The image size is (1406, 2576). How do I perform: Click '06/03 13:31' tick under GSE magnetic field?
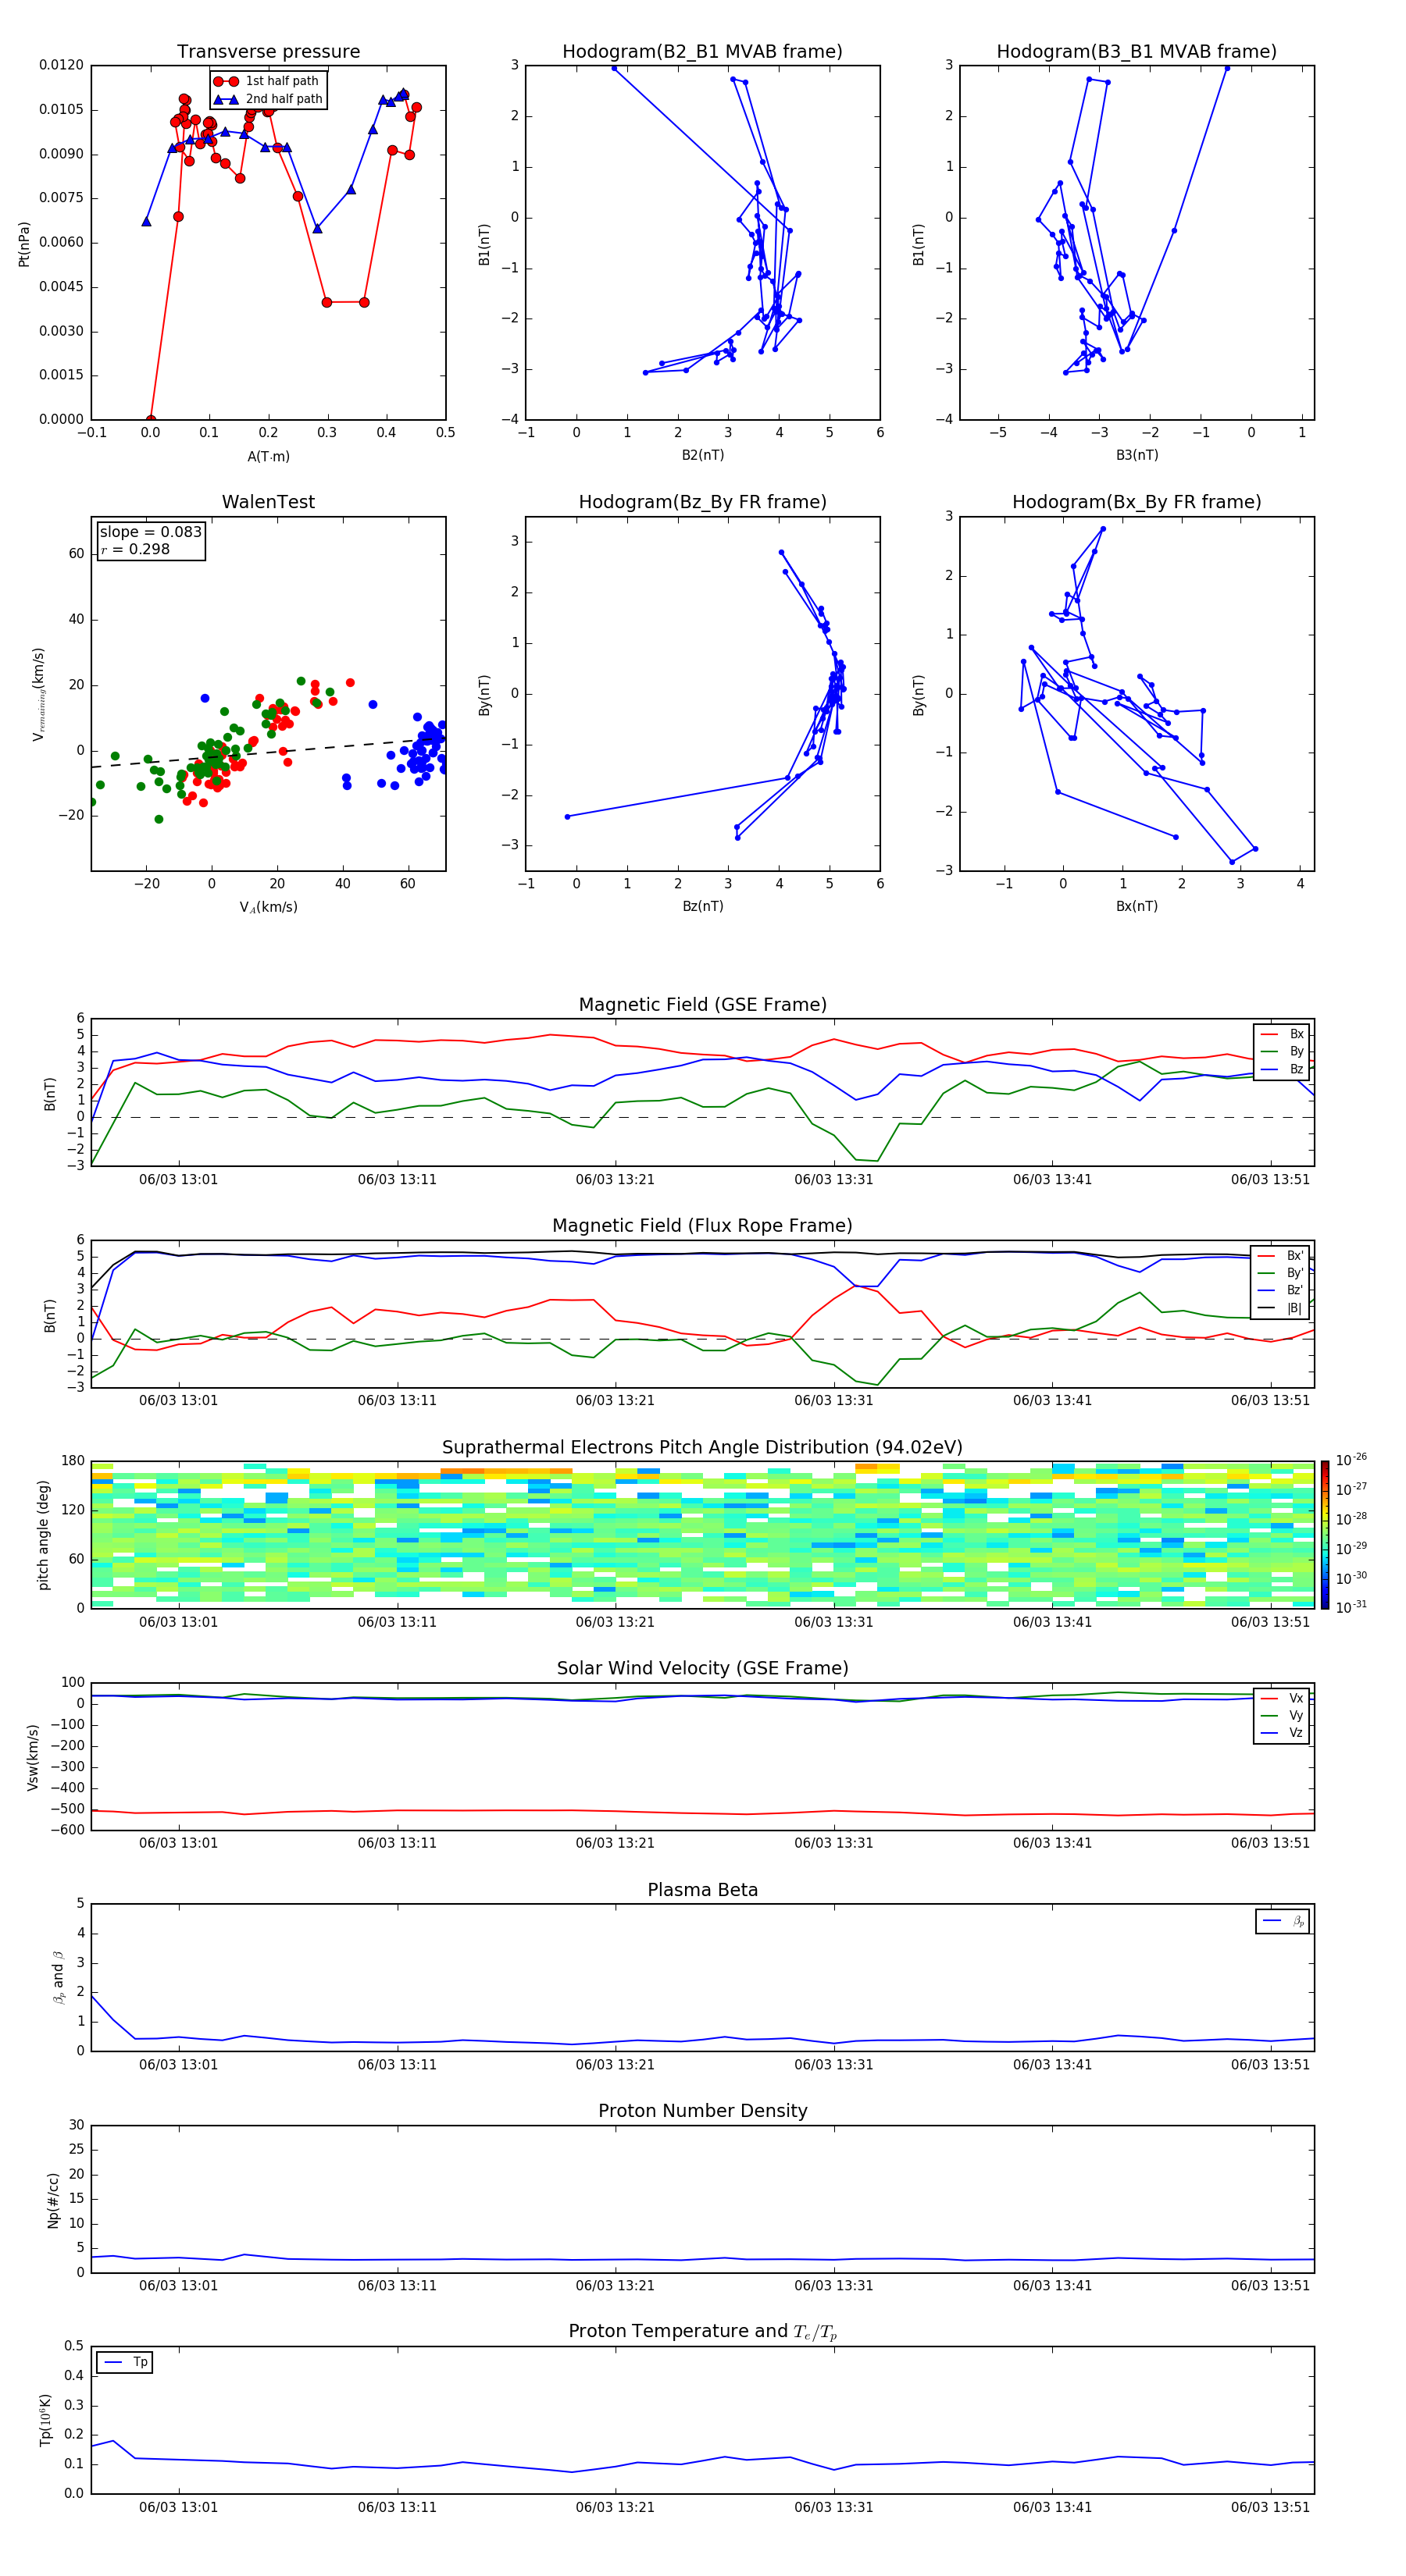833,1180
